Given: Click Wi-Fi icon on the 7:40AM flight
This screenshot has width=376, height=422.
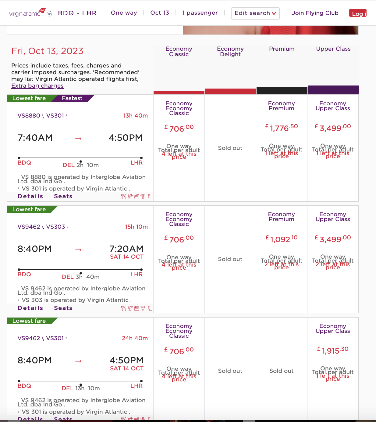Looking at the screenshot, I should tap(143, 197).
